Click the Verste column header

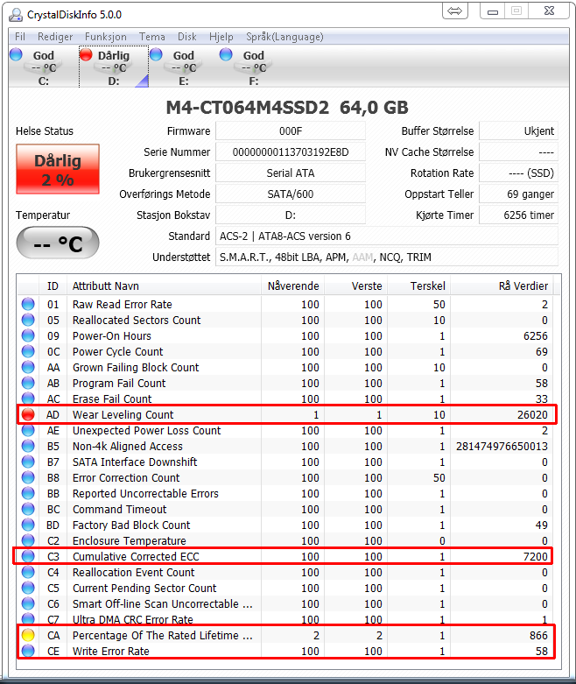(356, 286)
